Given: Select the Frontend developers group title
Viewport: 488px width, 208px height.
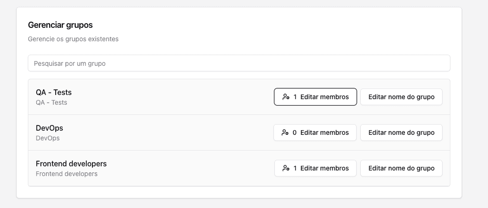Looking at the screenshot, I should [x=71, y=164].
